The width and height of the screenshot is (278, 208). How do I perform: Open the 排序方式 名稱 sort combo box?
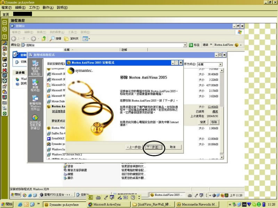(210, 64)
